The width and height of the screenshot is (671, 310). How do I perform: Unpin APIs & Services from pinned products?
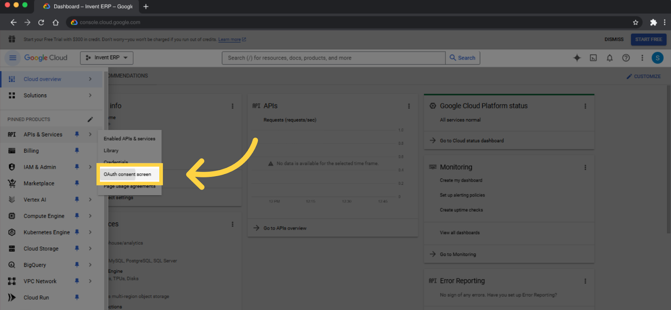77,134
